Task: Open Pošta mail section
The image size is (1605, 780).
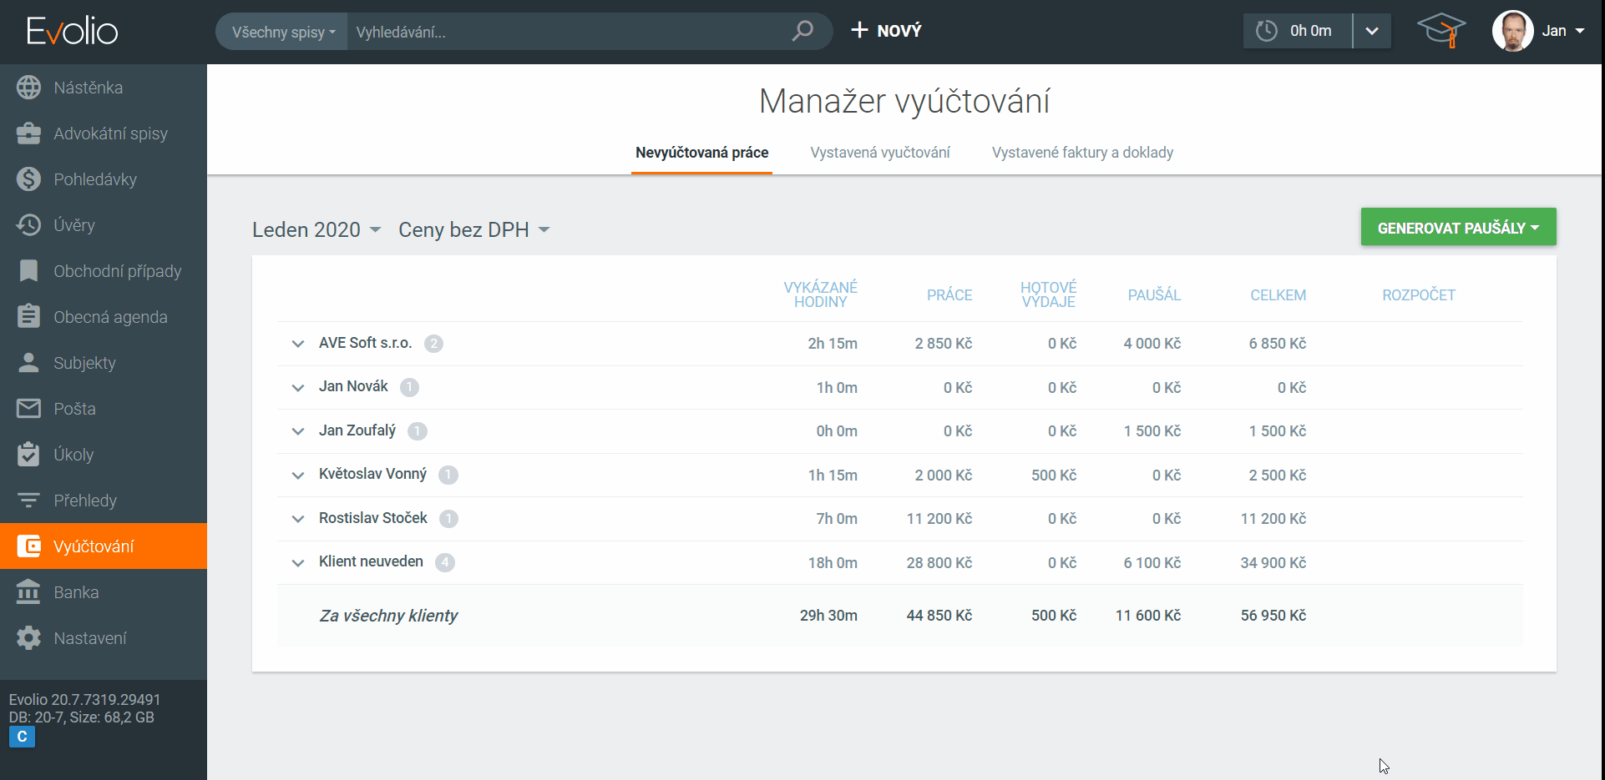Action: 74,409
